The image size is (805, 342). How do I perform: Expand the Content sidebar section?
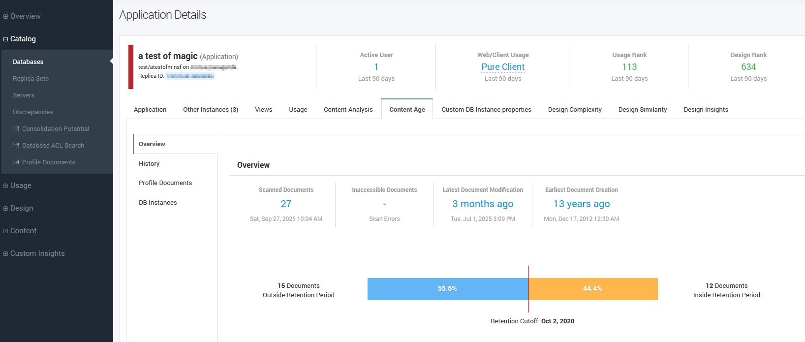tap(6, 231)
